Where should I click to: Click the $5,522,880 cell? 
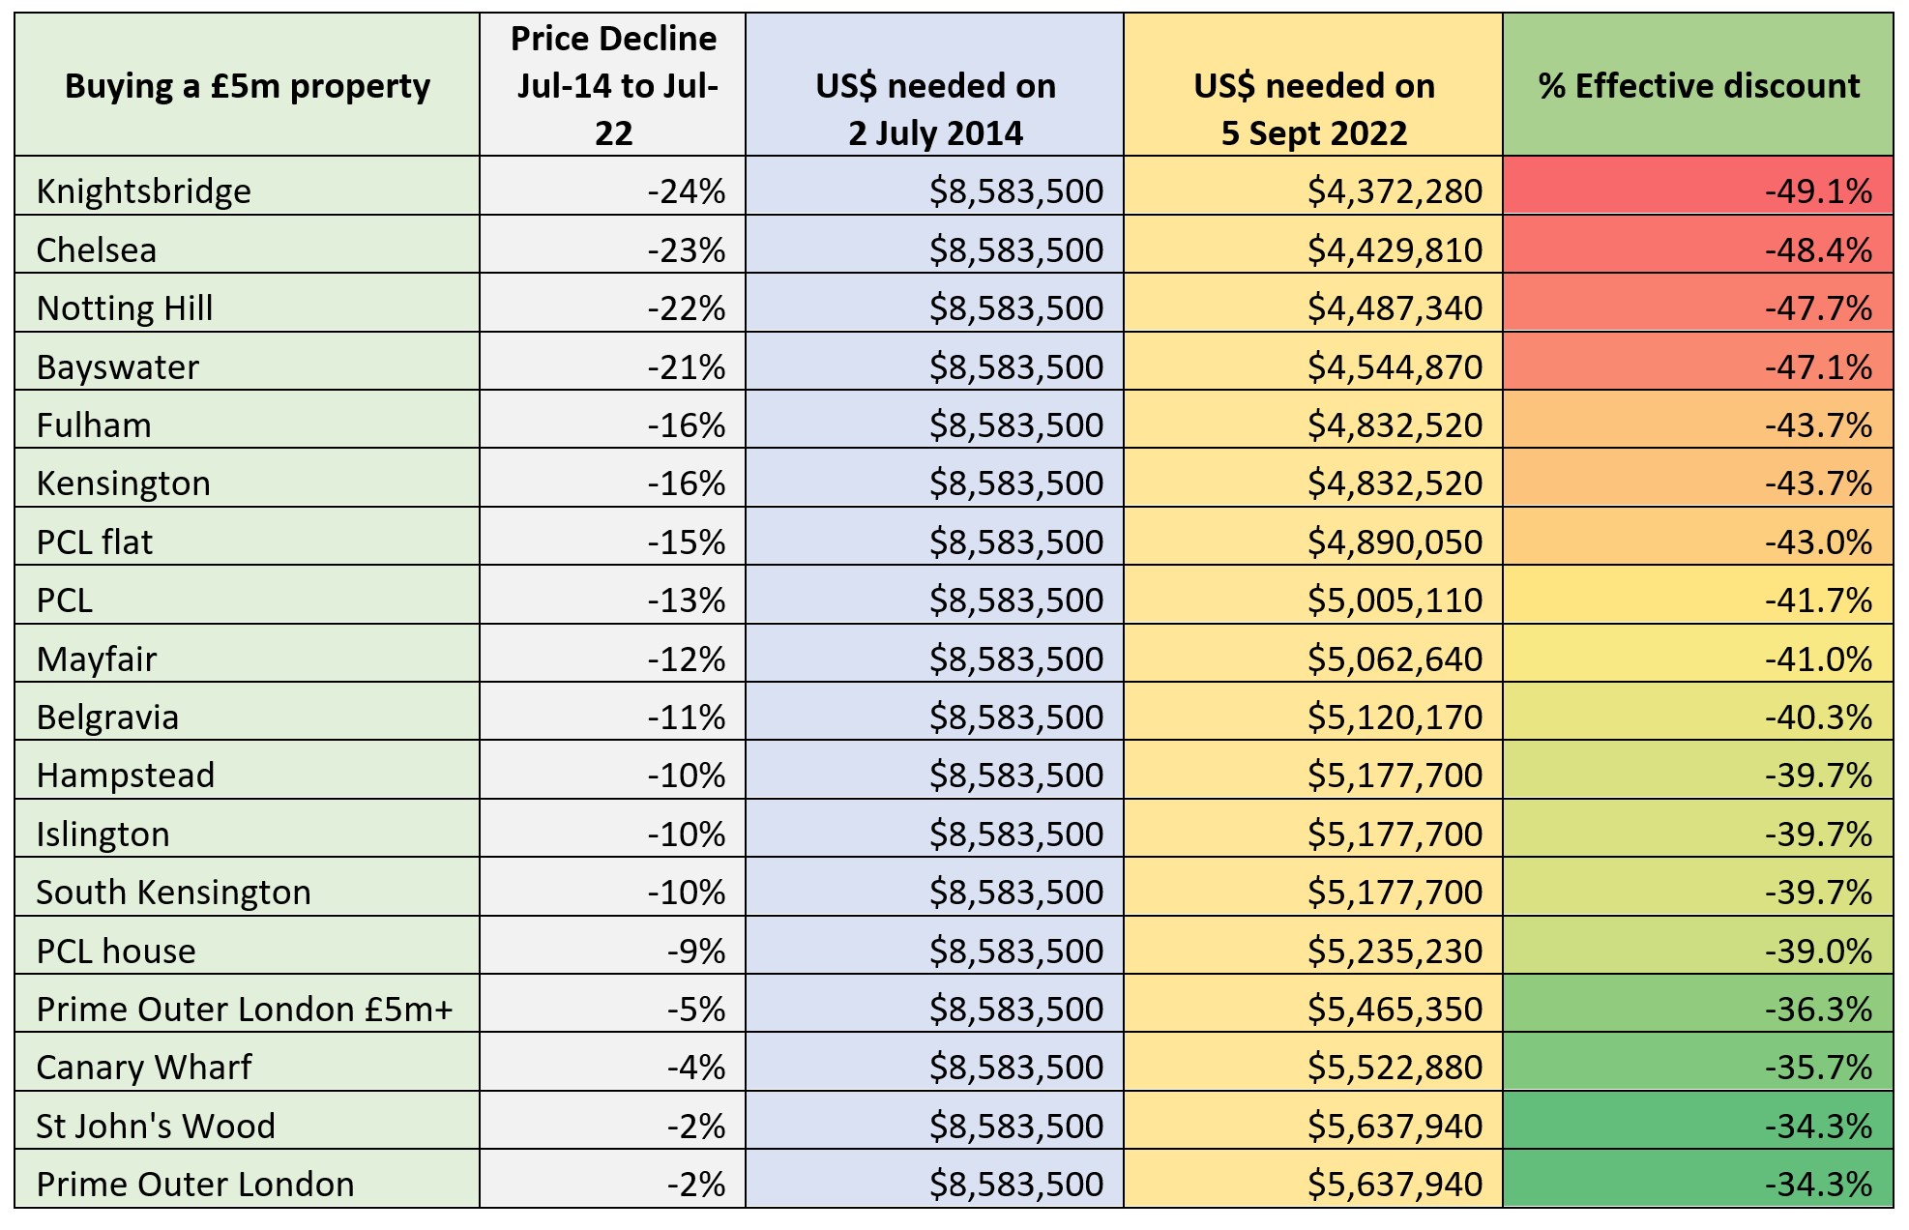point(1394,1067)
